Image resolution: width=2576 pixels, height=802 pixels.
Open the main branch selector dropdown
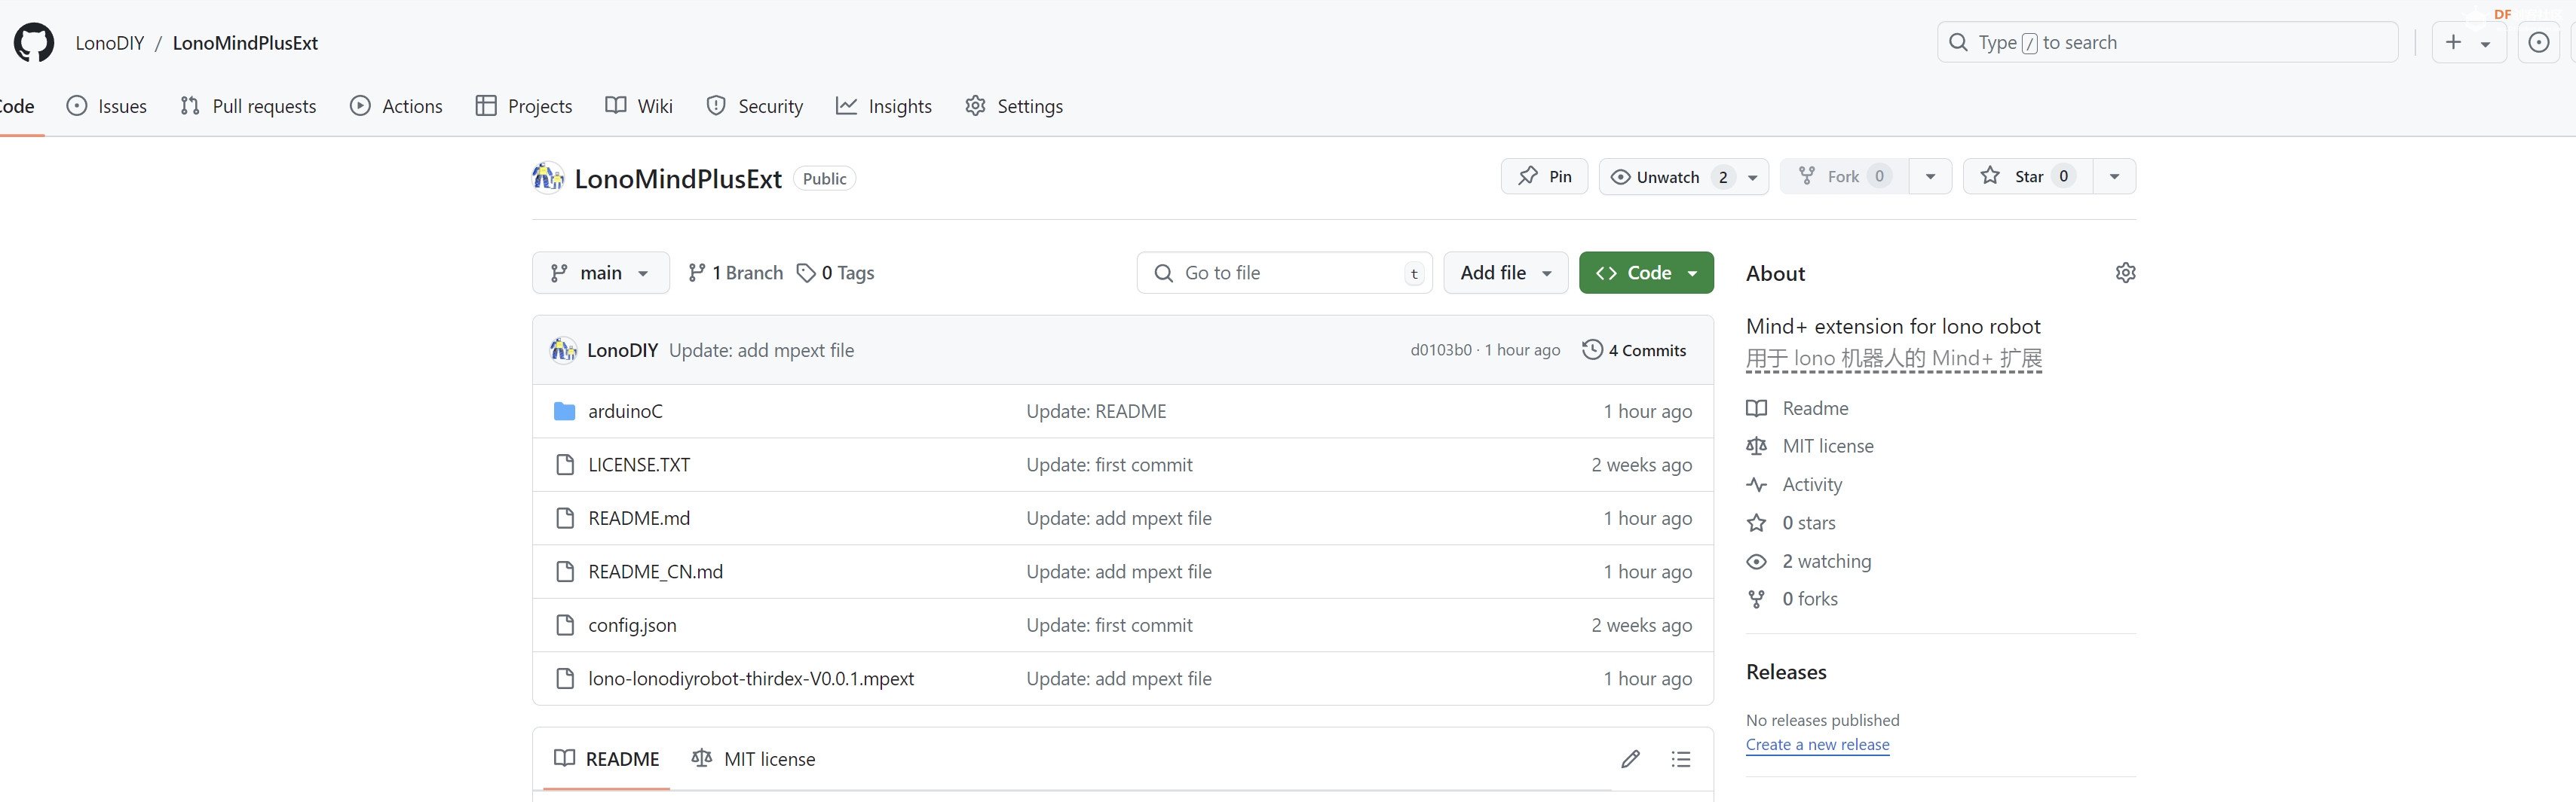[600, 273]
